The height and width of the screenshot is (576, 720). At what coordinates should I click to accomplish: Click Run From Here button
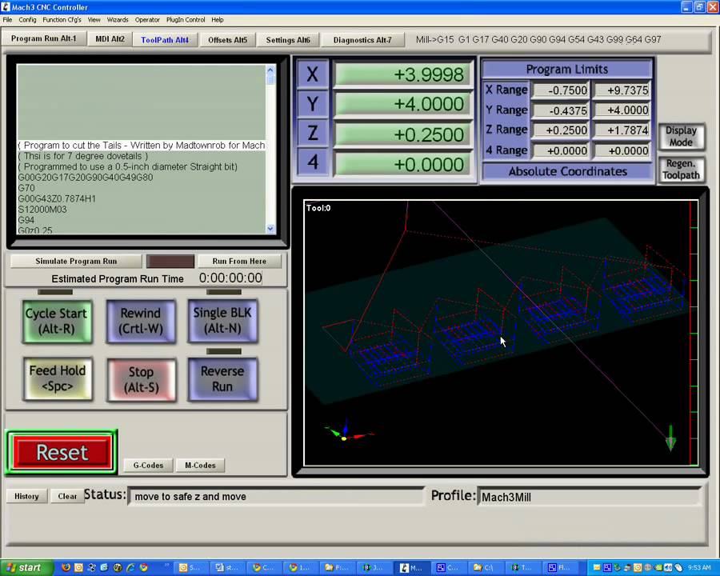click(x=239, y=261)
